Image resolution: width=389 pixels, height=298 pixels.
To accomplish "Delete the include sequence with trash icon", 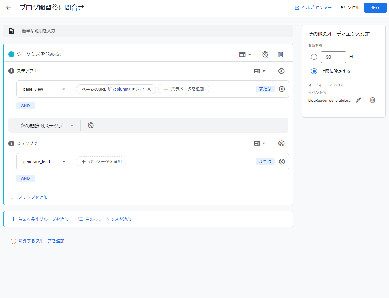I will [281, 54].
